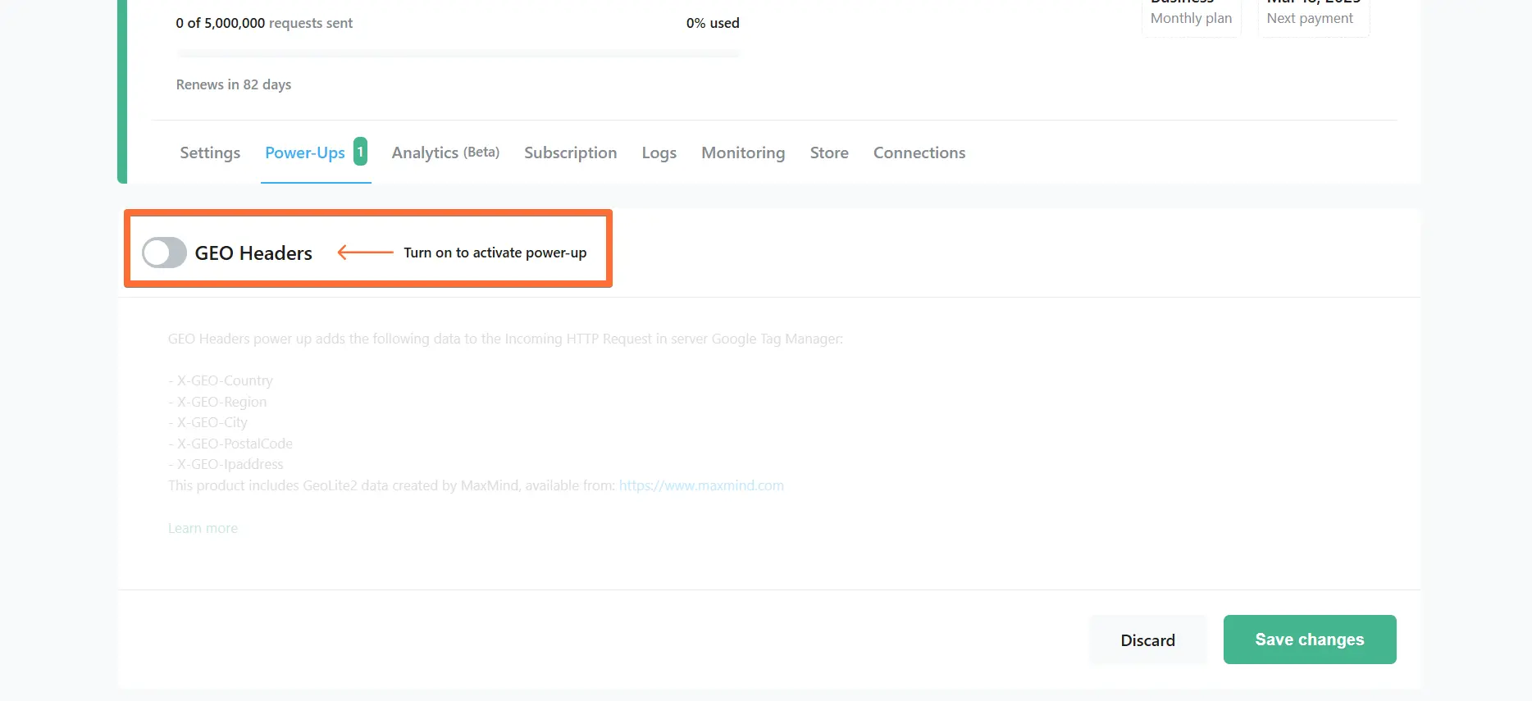Click the requests usage progress bar
The height and width of the screenshot is (701, 1532).
458,53
